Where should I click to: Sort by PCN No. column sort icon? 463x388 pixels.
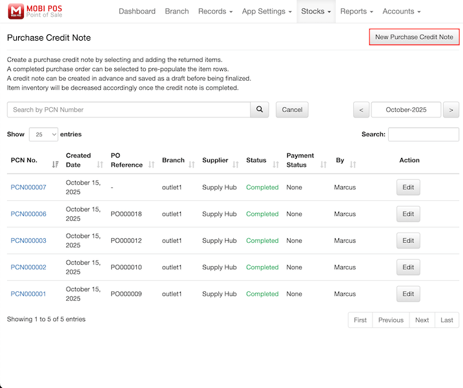pos(56,165)
